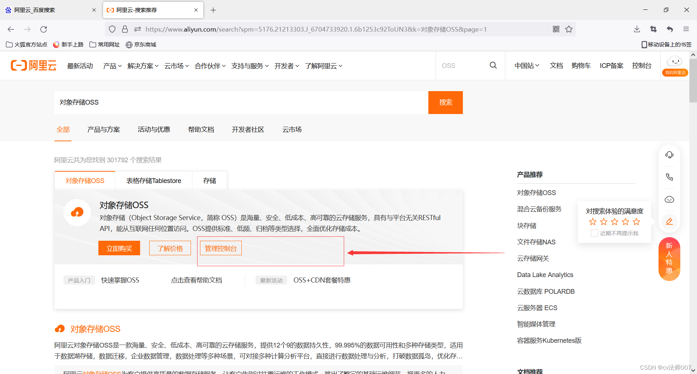Click the undo arrow toolbar icon
Image resolution: width=697 pixels, height=374 pixels.
tap(670, 29)
